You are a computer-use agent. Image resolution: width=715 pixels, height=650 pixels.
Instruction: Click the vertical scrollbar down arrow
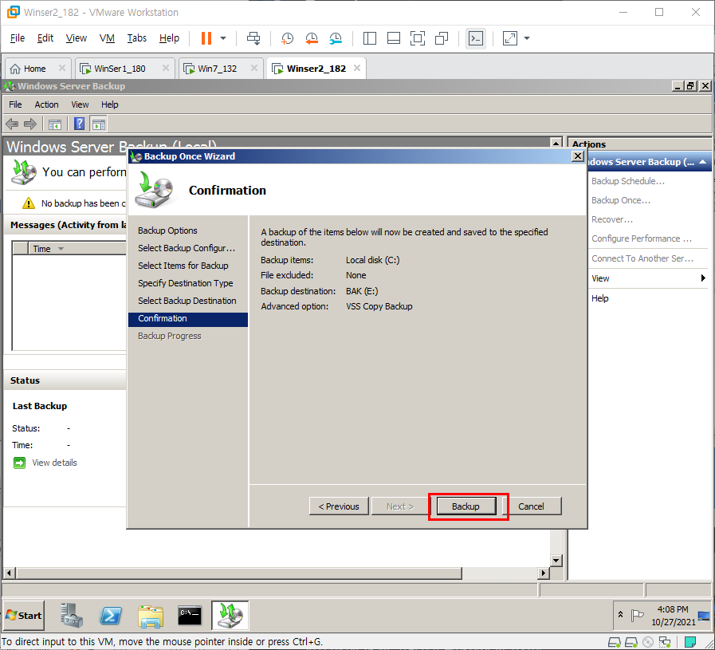(556, 561)
